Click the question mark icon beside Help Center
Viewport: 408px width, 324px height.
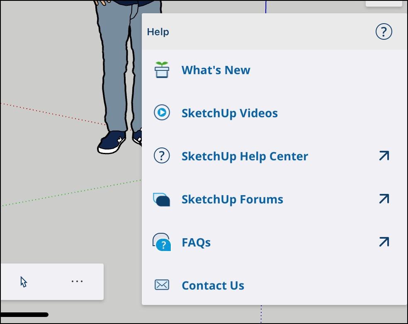[x=161, y=156]
